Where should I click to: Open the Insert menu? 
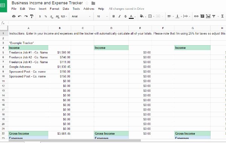pyautogui.click(x=43, y=9)
